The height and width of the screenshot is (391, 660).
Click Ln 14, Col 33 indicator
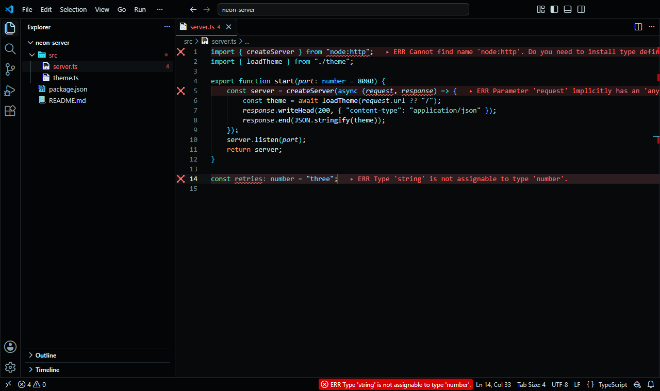[x=493, y=384]
